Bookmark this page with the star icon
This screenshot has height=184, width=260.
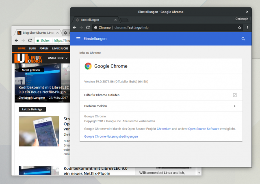(240, 28)
